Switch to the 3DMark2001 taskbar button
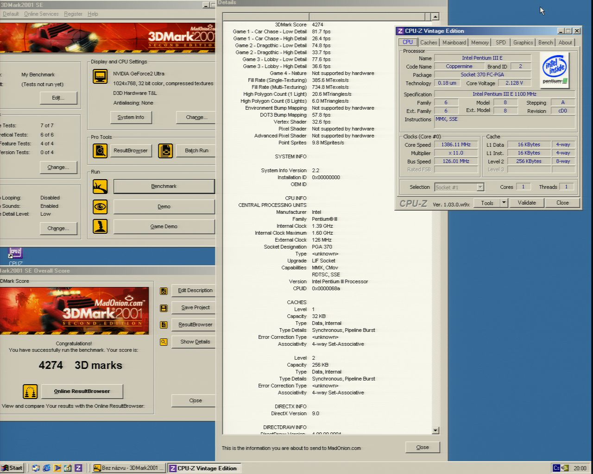The width and height of the screenshot is (593, 474). 128,468
